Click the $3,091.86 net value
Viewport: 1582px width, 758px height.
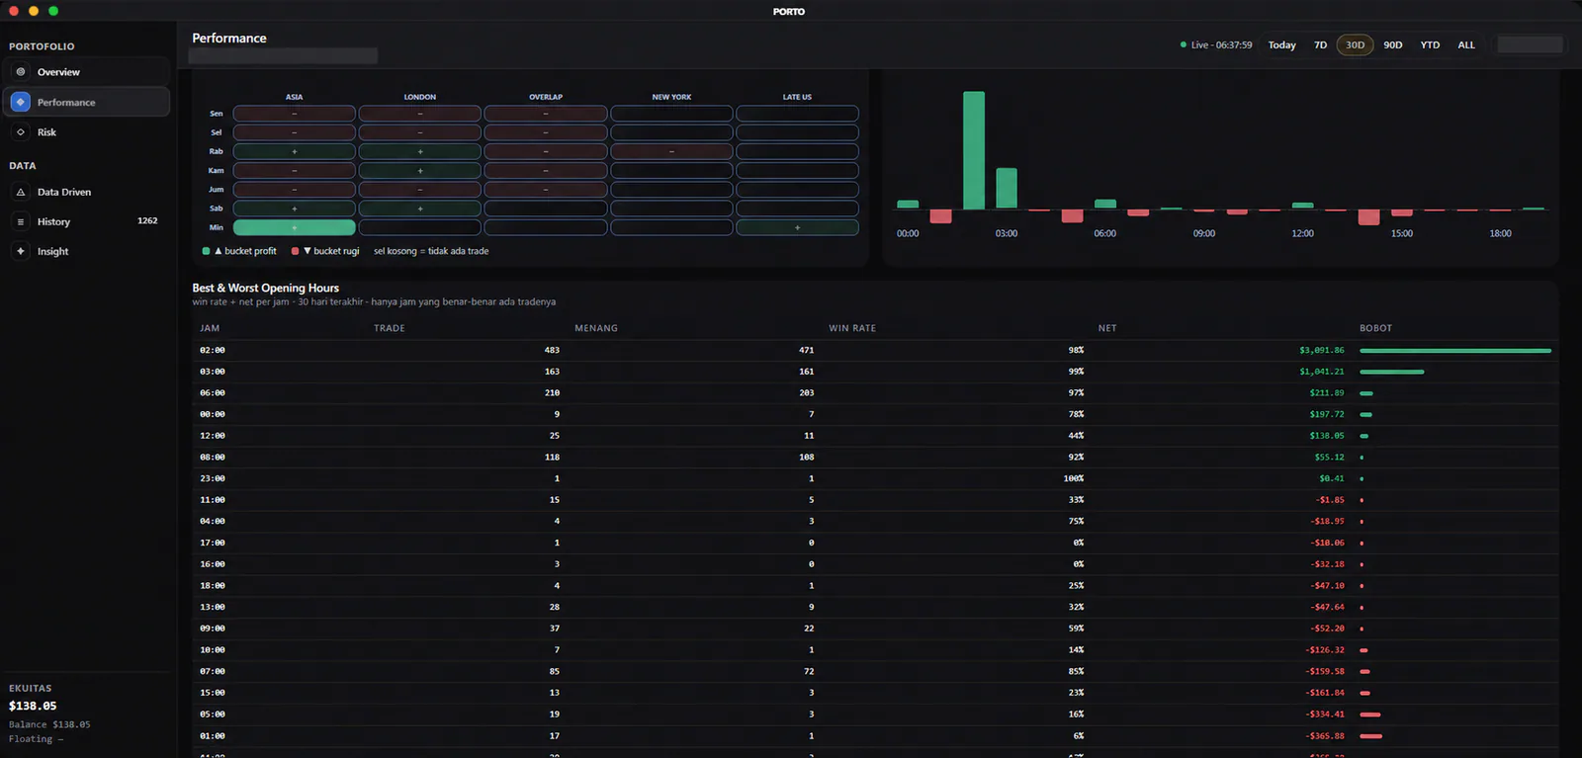point(1322,350)
